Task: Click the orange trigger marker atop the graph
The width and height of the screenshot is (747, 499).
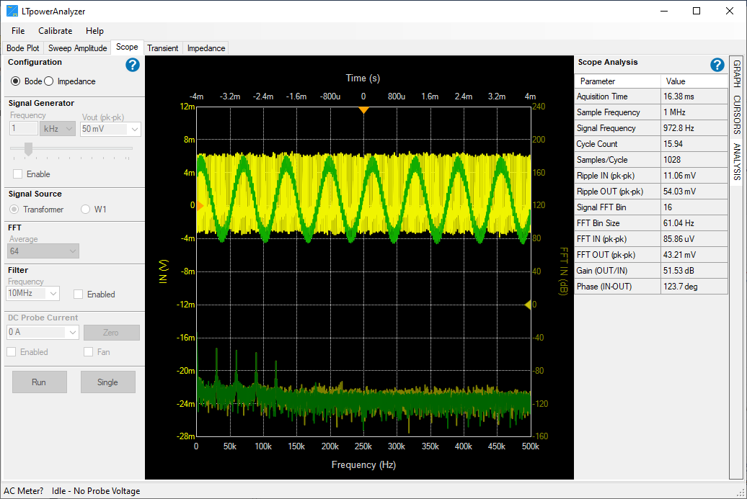Action: tap(363, 109)
